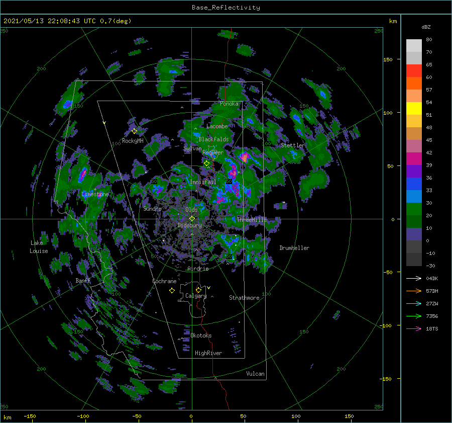Click the magenta 18TS arrow in legend
452x423 pixels.
(x=414, y=328)
